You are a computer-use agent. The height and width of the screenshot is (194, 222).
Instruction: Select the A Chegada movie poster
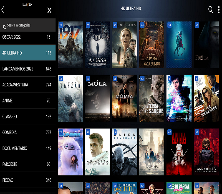[x=125, y=45]
